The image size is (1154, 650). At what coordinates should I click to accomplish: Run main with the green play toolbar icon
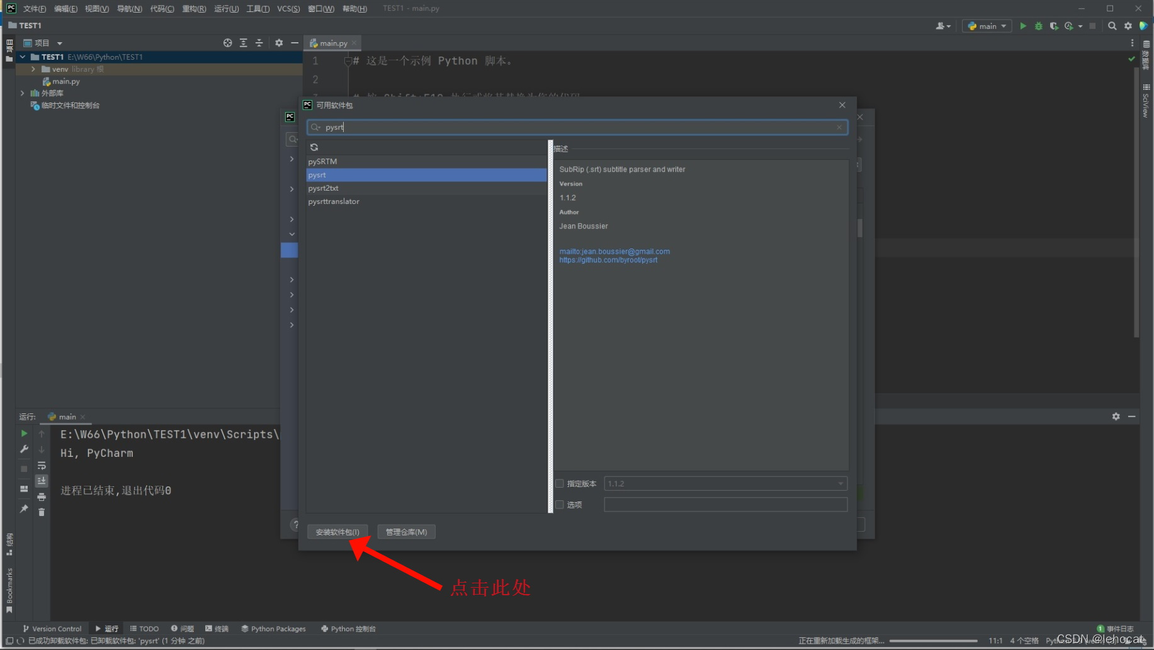coord(1023,26)
